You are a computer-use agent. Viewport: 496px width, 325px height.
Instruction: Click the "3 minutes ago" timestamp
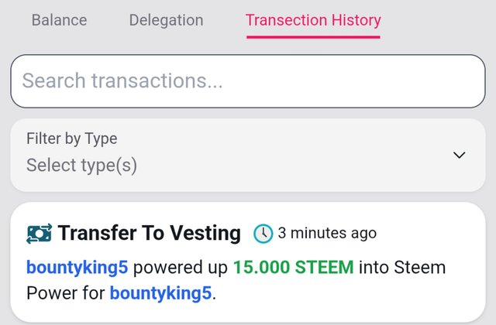[327, 233]
